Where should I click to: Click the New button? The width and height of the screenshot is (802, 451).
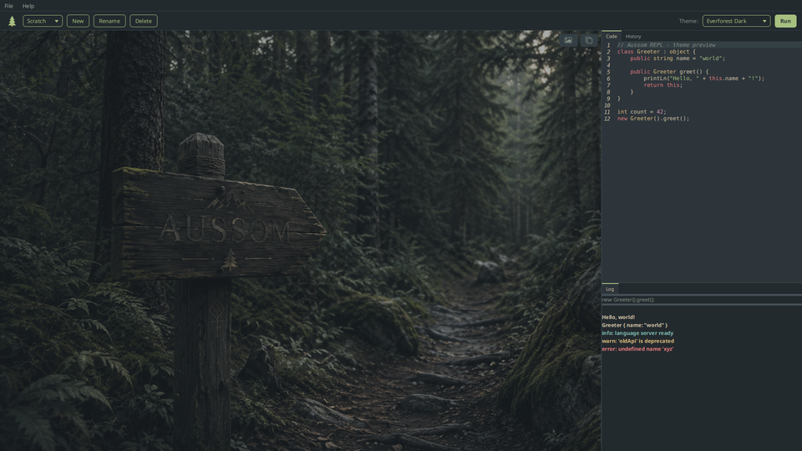78,21
